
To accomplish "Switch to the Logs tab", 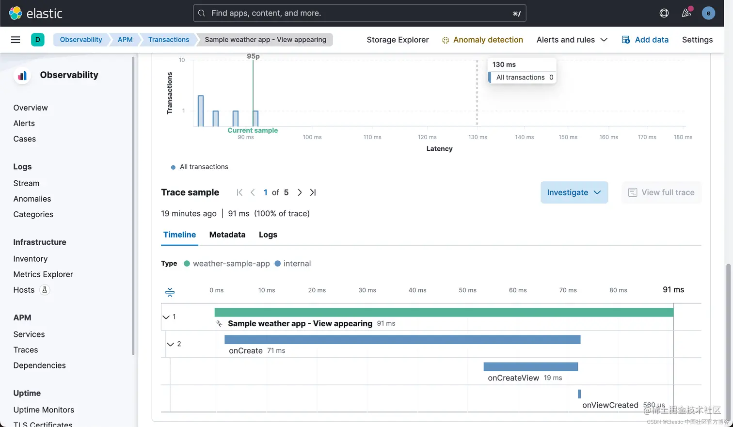I will click(x=268, y=235).
